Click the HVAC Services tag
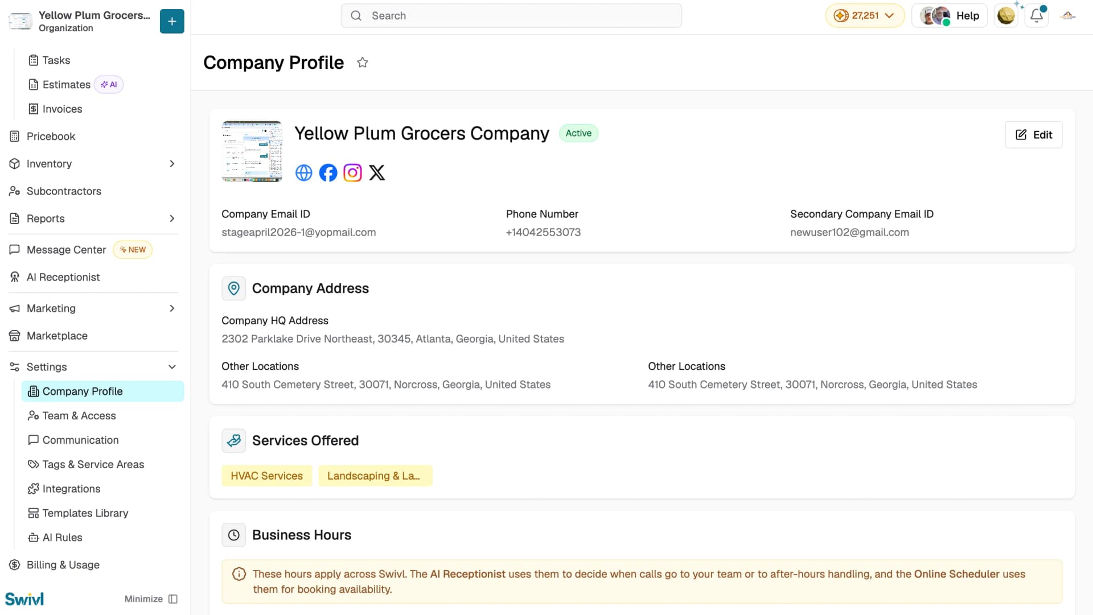The height and width of the screenshot is (615, 1093). click(266, 476)
